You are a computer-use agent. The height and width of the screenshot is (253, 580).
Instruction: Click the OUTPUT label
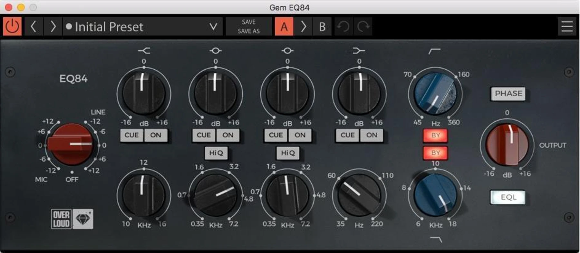click(x=553, y=145)
